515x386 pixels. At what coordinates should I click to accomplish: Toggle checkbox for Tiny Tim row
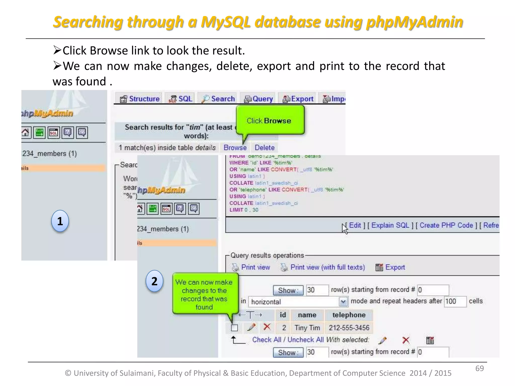(234, 328)
